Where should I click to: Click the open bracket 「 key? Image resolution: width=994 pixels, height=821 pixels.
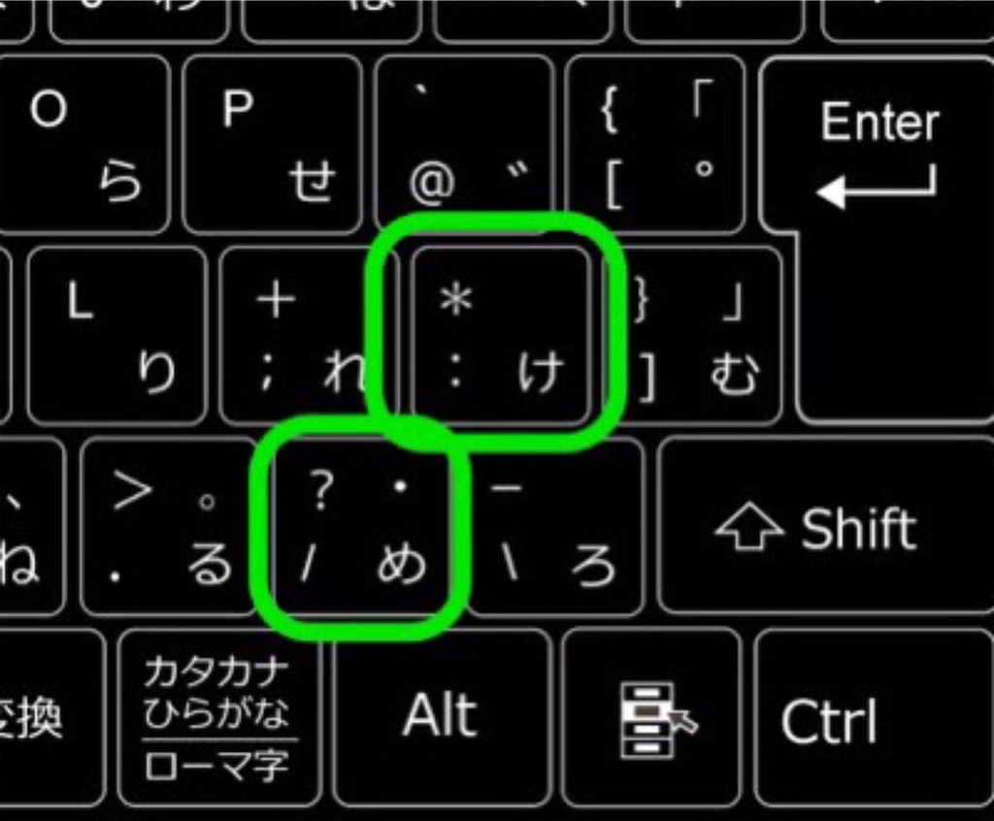point(656,145)
